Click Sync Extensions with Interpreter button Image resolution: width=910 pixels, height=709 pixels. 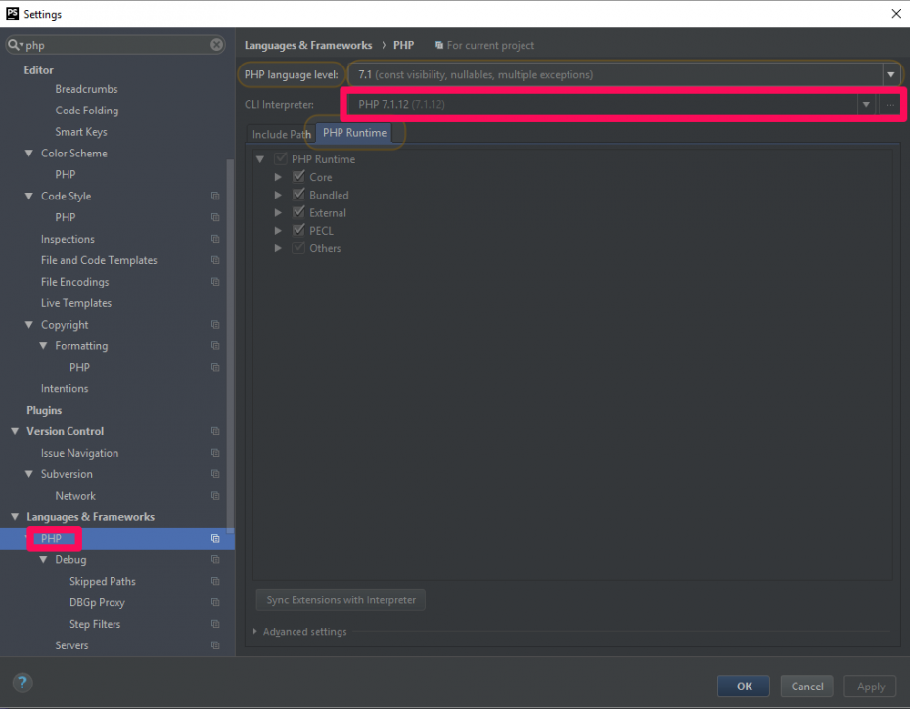[x=341, y=599]
